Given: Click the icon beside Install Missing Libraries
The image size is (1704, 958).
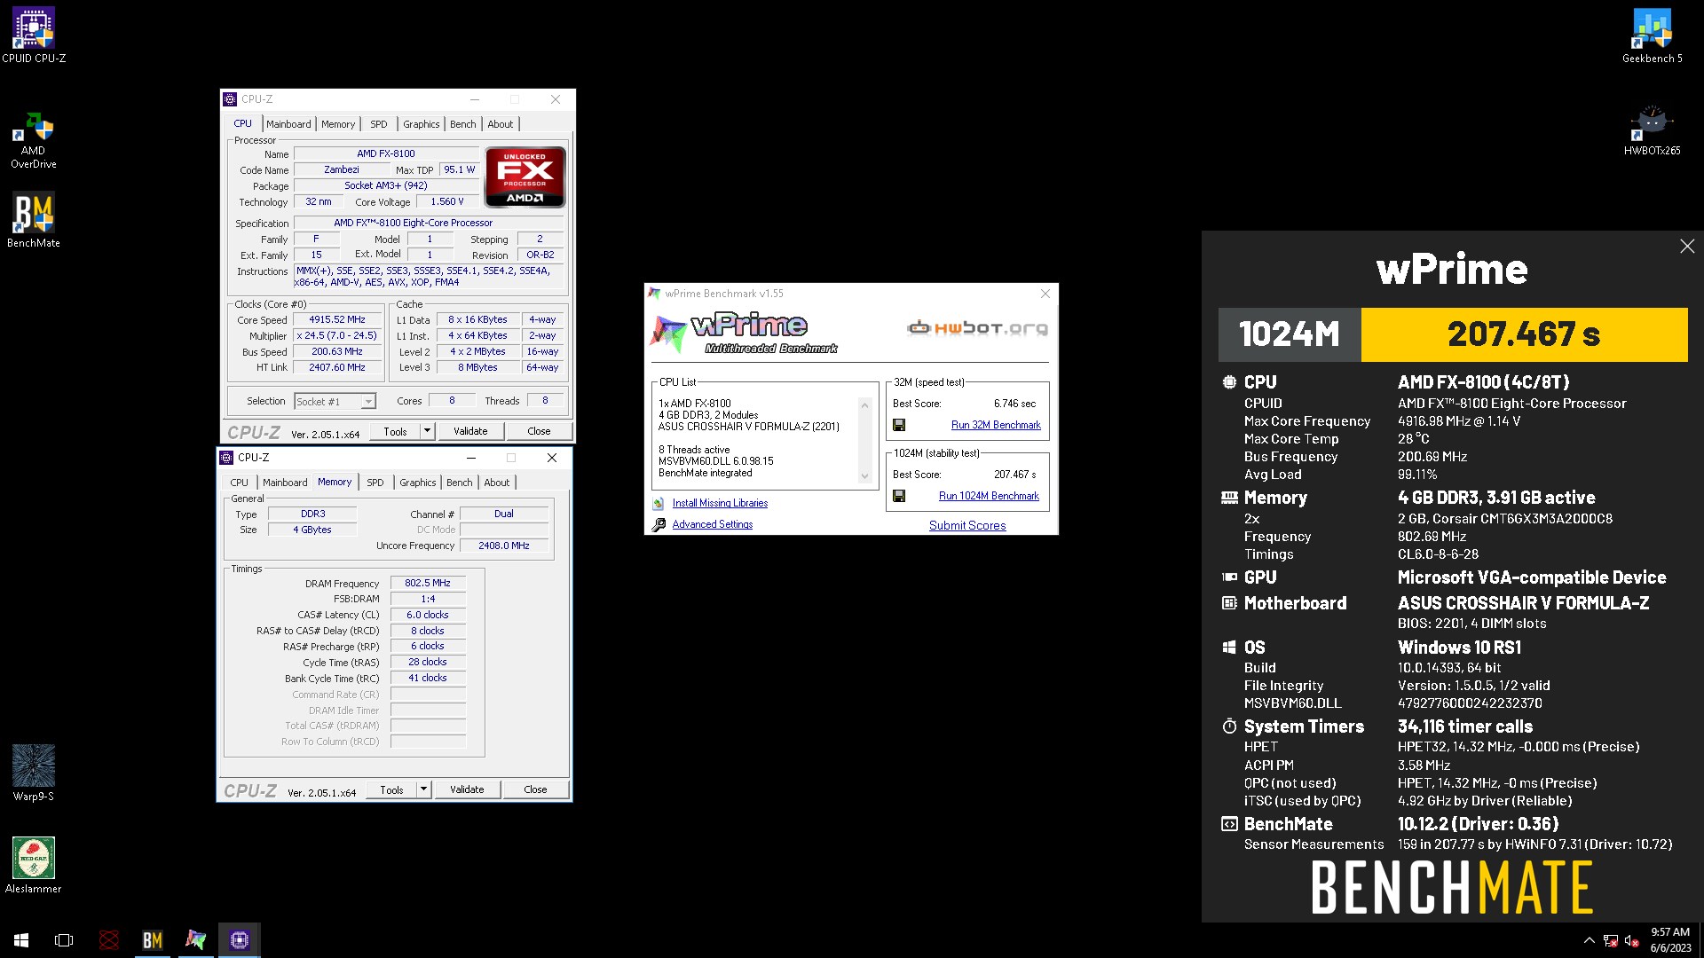Looking at the screenshot, I should tap(659, 503).
